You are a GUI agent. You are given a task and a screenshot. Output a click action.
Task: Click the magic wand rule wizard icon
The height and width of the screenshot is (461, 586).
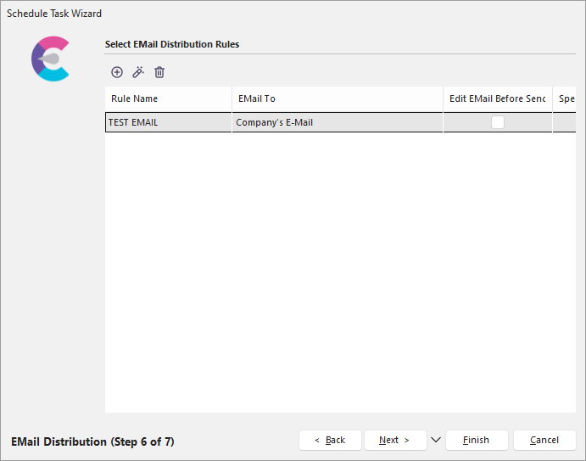138,73
